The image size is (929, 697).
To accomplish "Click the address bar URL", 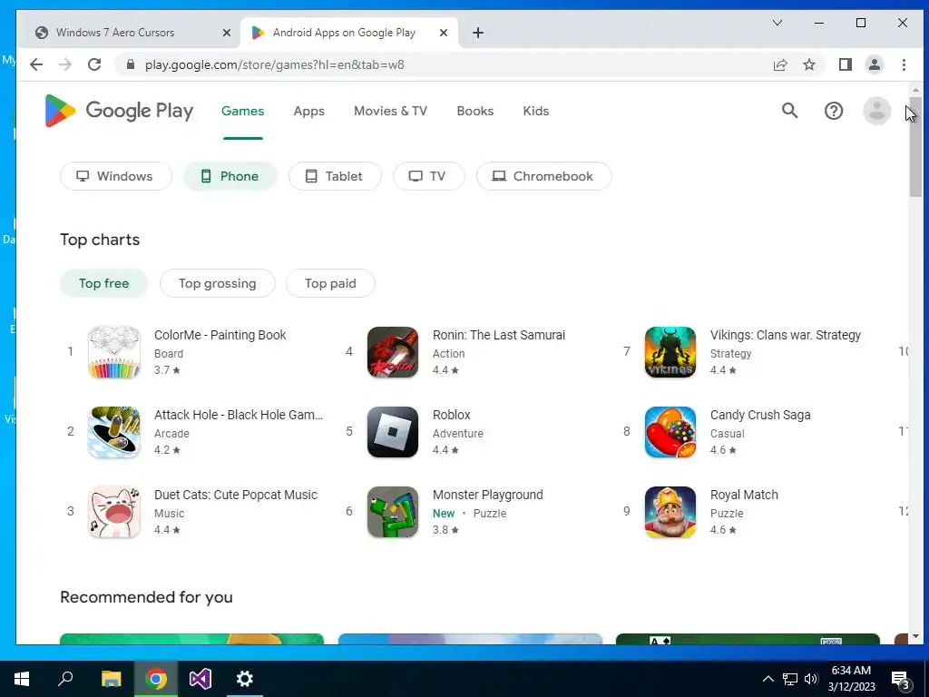I will 274,64.
